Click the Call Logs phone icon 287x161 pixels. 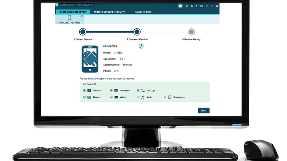[143, 90]
